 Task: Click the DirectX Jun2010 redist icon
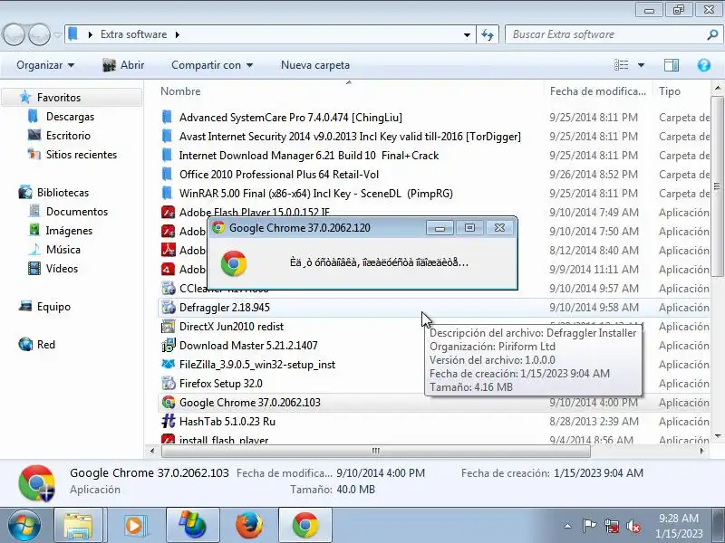168,326
